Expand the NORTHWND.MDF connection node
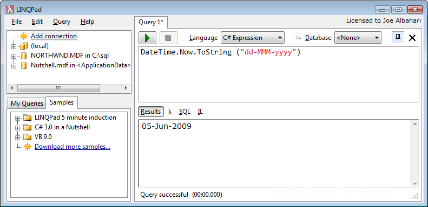Screen dimensions: 428x207 point(14,56)
